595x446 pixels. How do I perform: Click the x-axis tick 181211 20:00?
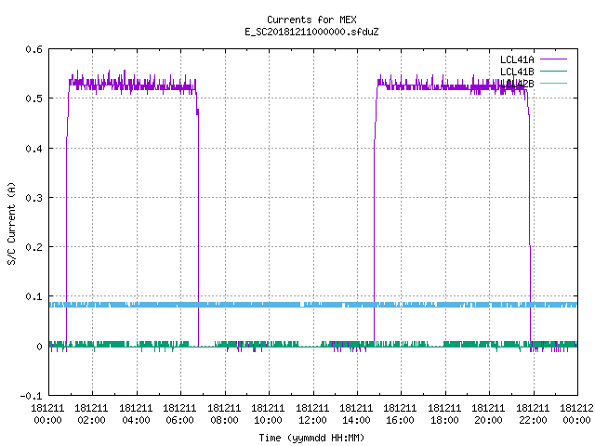488,414
